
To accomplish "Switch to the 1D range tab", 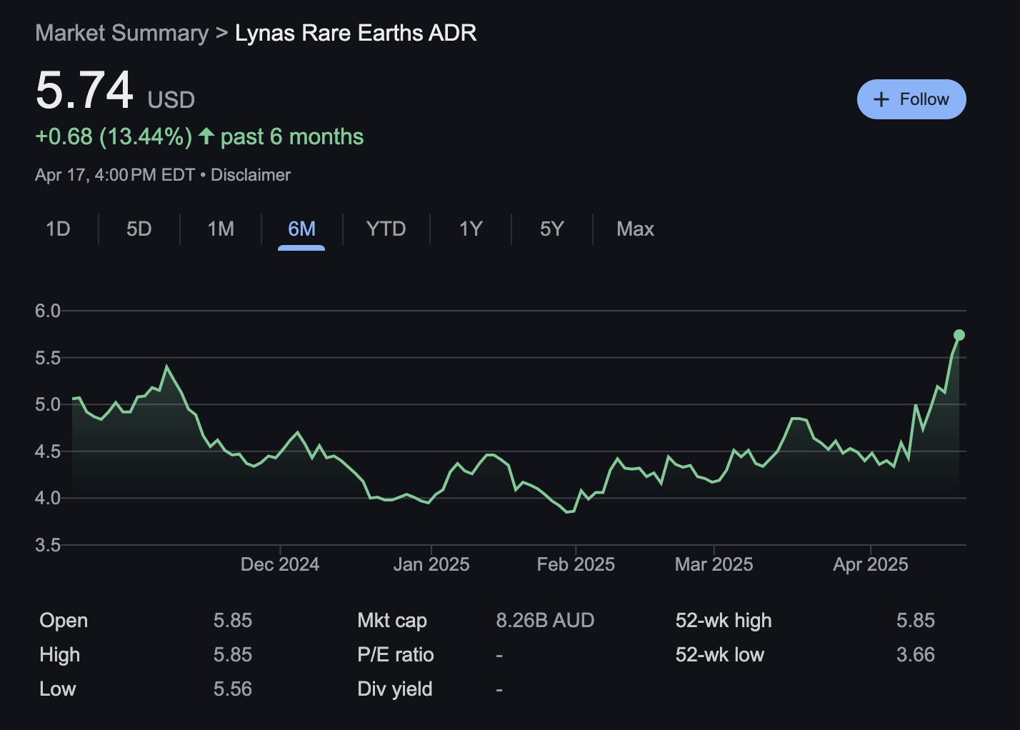I will 58,229.
